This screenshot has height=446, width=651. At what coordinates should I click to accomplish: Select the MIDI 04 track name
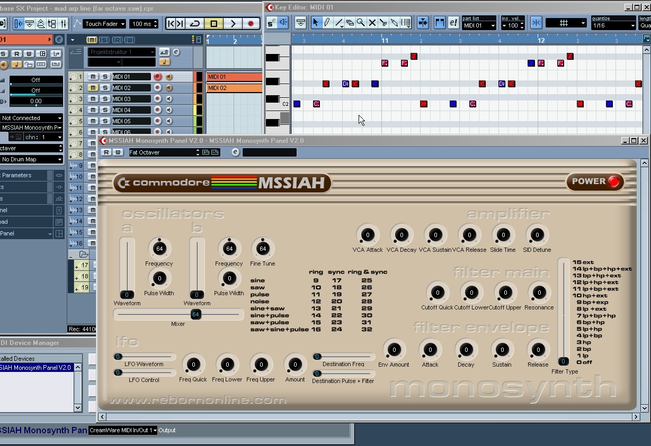tap(131, 110)
